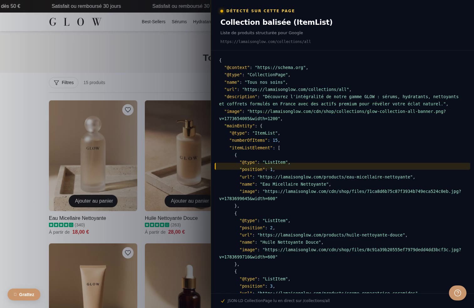Open the Sérums menu item

click(x=179, y=22)
